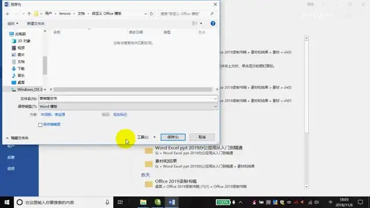Open Task View in taskbar
The height and width of the screenshot is (208, 370).
[x=120, y=202]
